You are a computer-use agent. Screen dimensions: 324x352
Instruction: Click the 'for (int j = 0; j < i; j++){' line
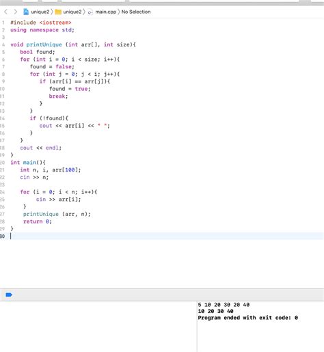(x=75, y=74)
